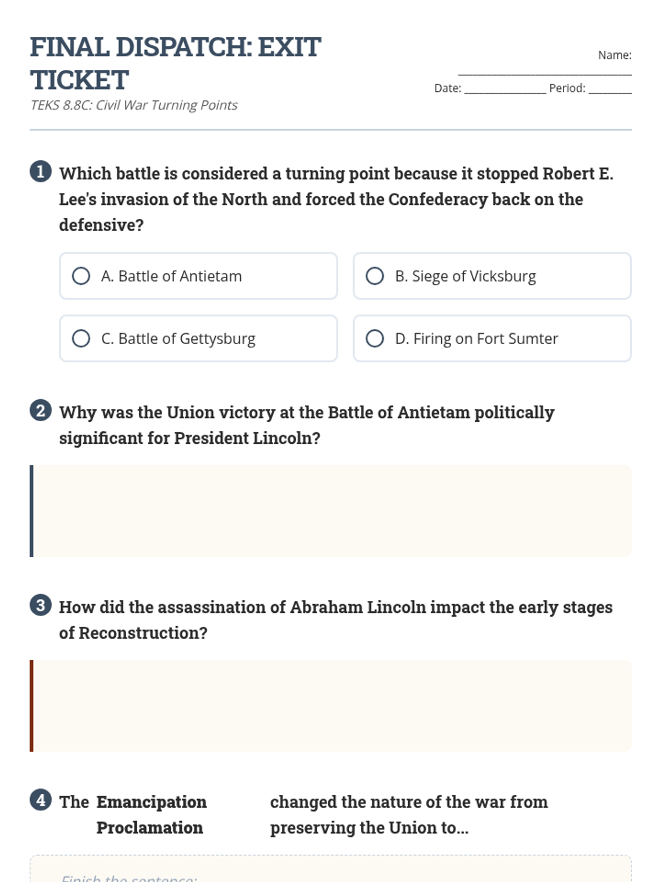Click the Antietam question answer box
The image size is (661, 882).
coord(332,511)
